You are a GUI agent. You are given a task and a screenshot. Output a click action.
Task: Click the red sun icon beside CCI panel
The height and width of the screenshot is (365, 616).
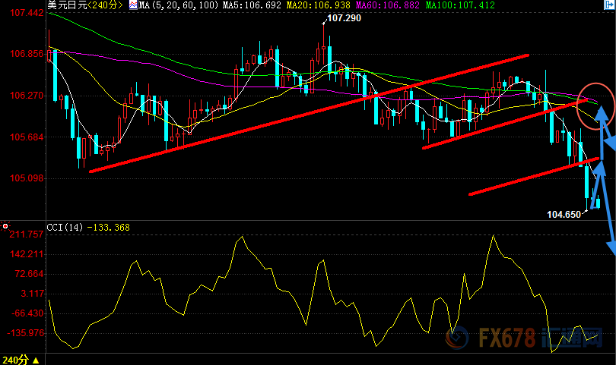(5, 226)
